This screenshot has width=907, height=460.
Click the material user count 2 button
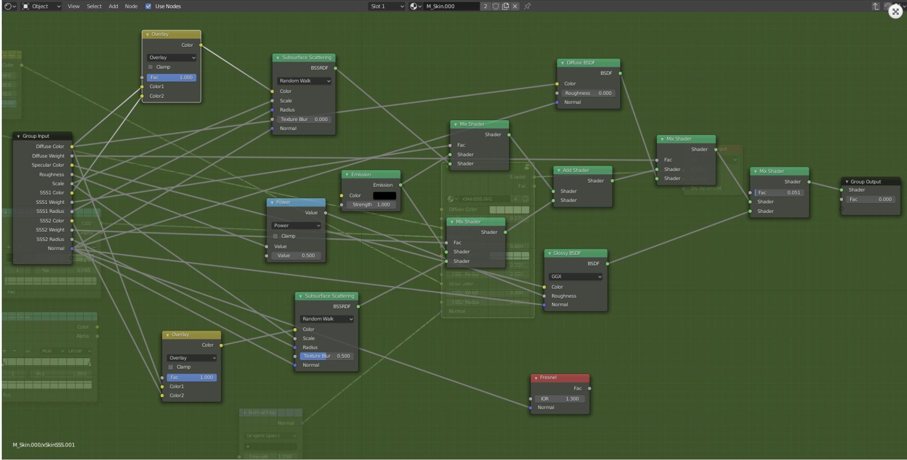[x=485, y=6]
